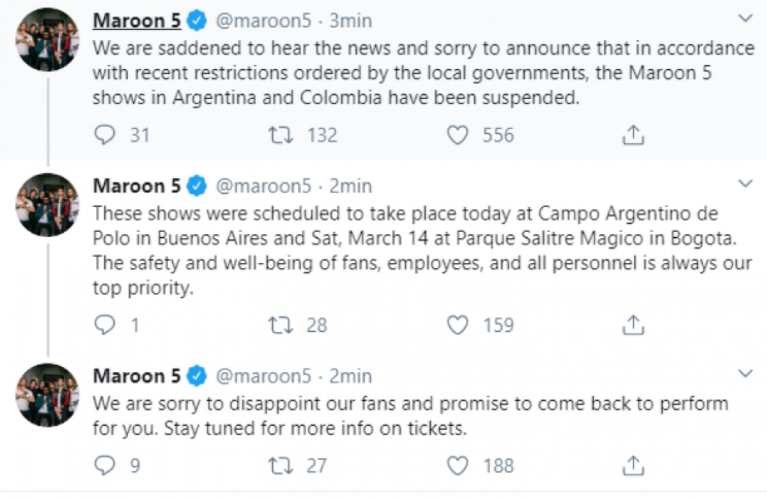Open the underlined Maroon 5 name in first tweet
Screen dimensions: 767x500
point(137,20)
